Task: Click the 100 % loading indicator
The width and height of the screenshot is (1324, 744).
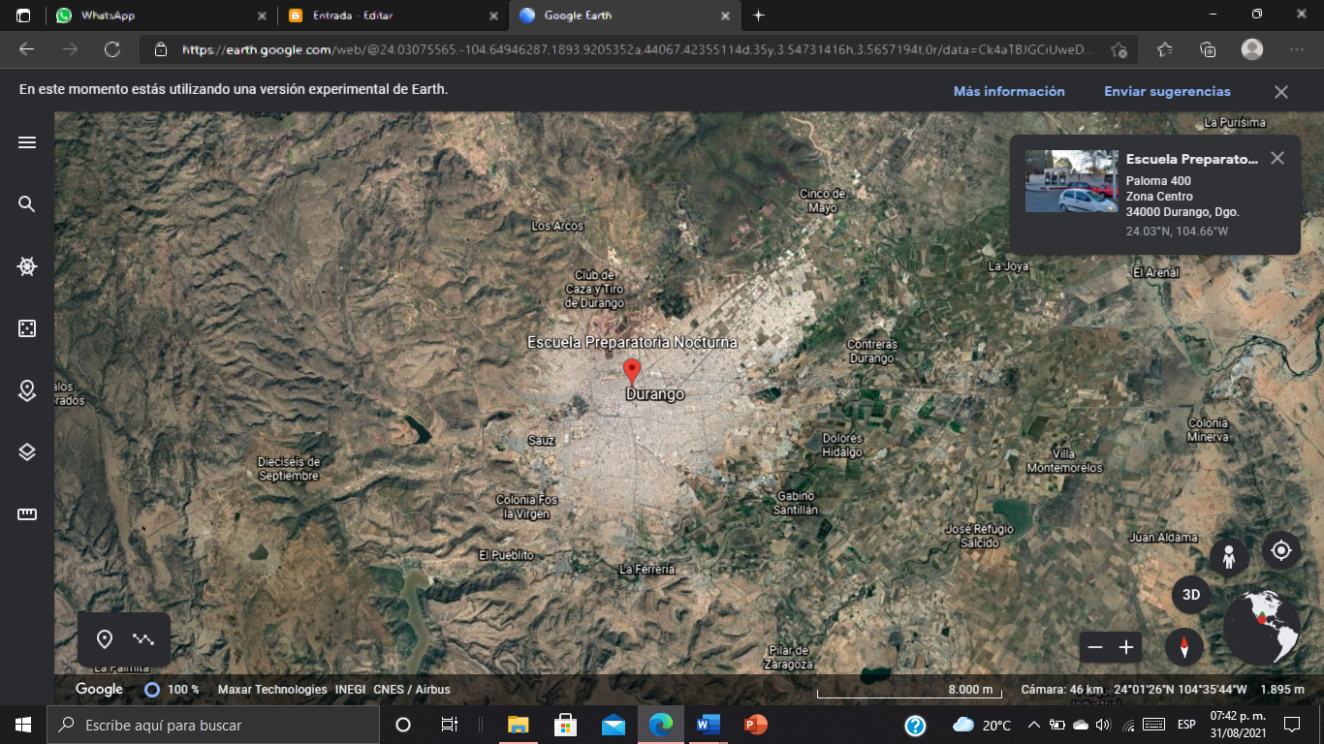Action: click(173, 690)
